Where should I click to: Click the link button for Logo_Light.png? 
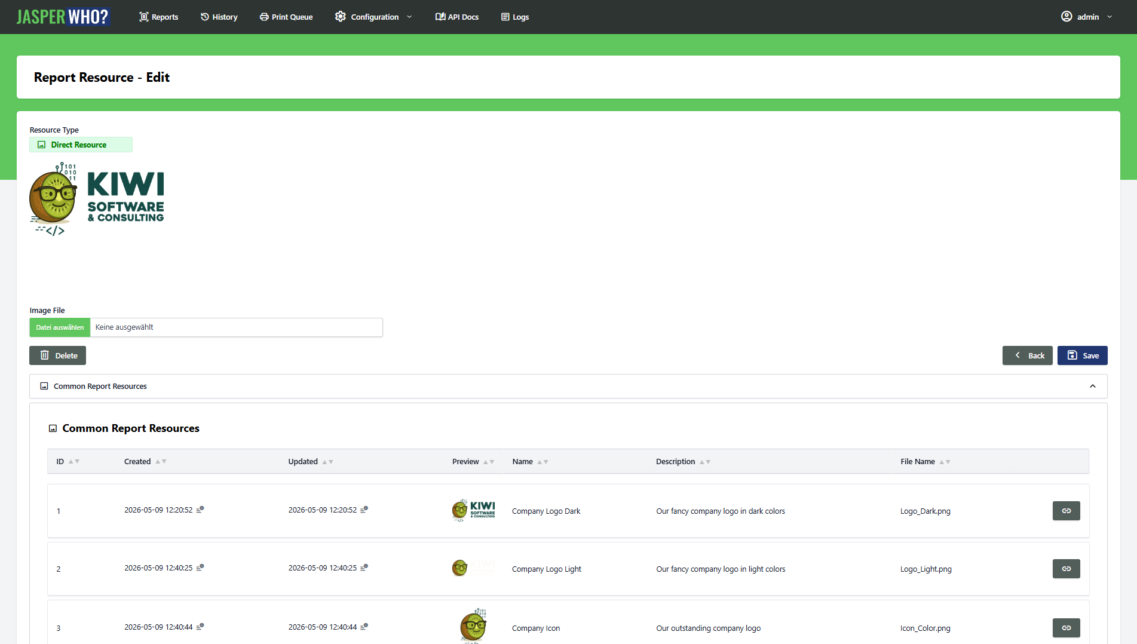coord(1066,569)
